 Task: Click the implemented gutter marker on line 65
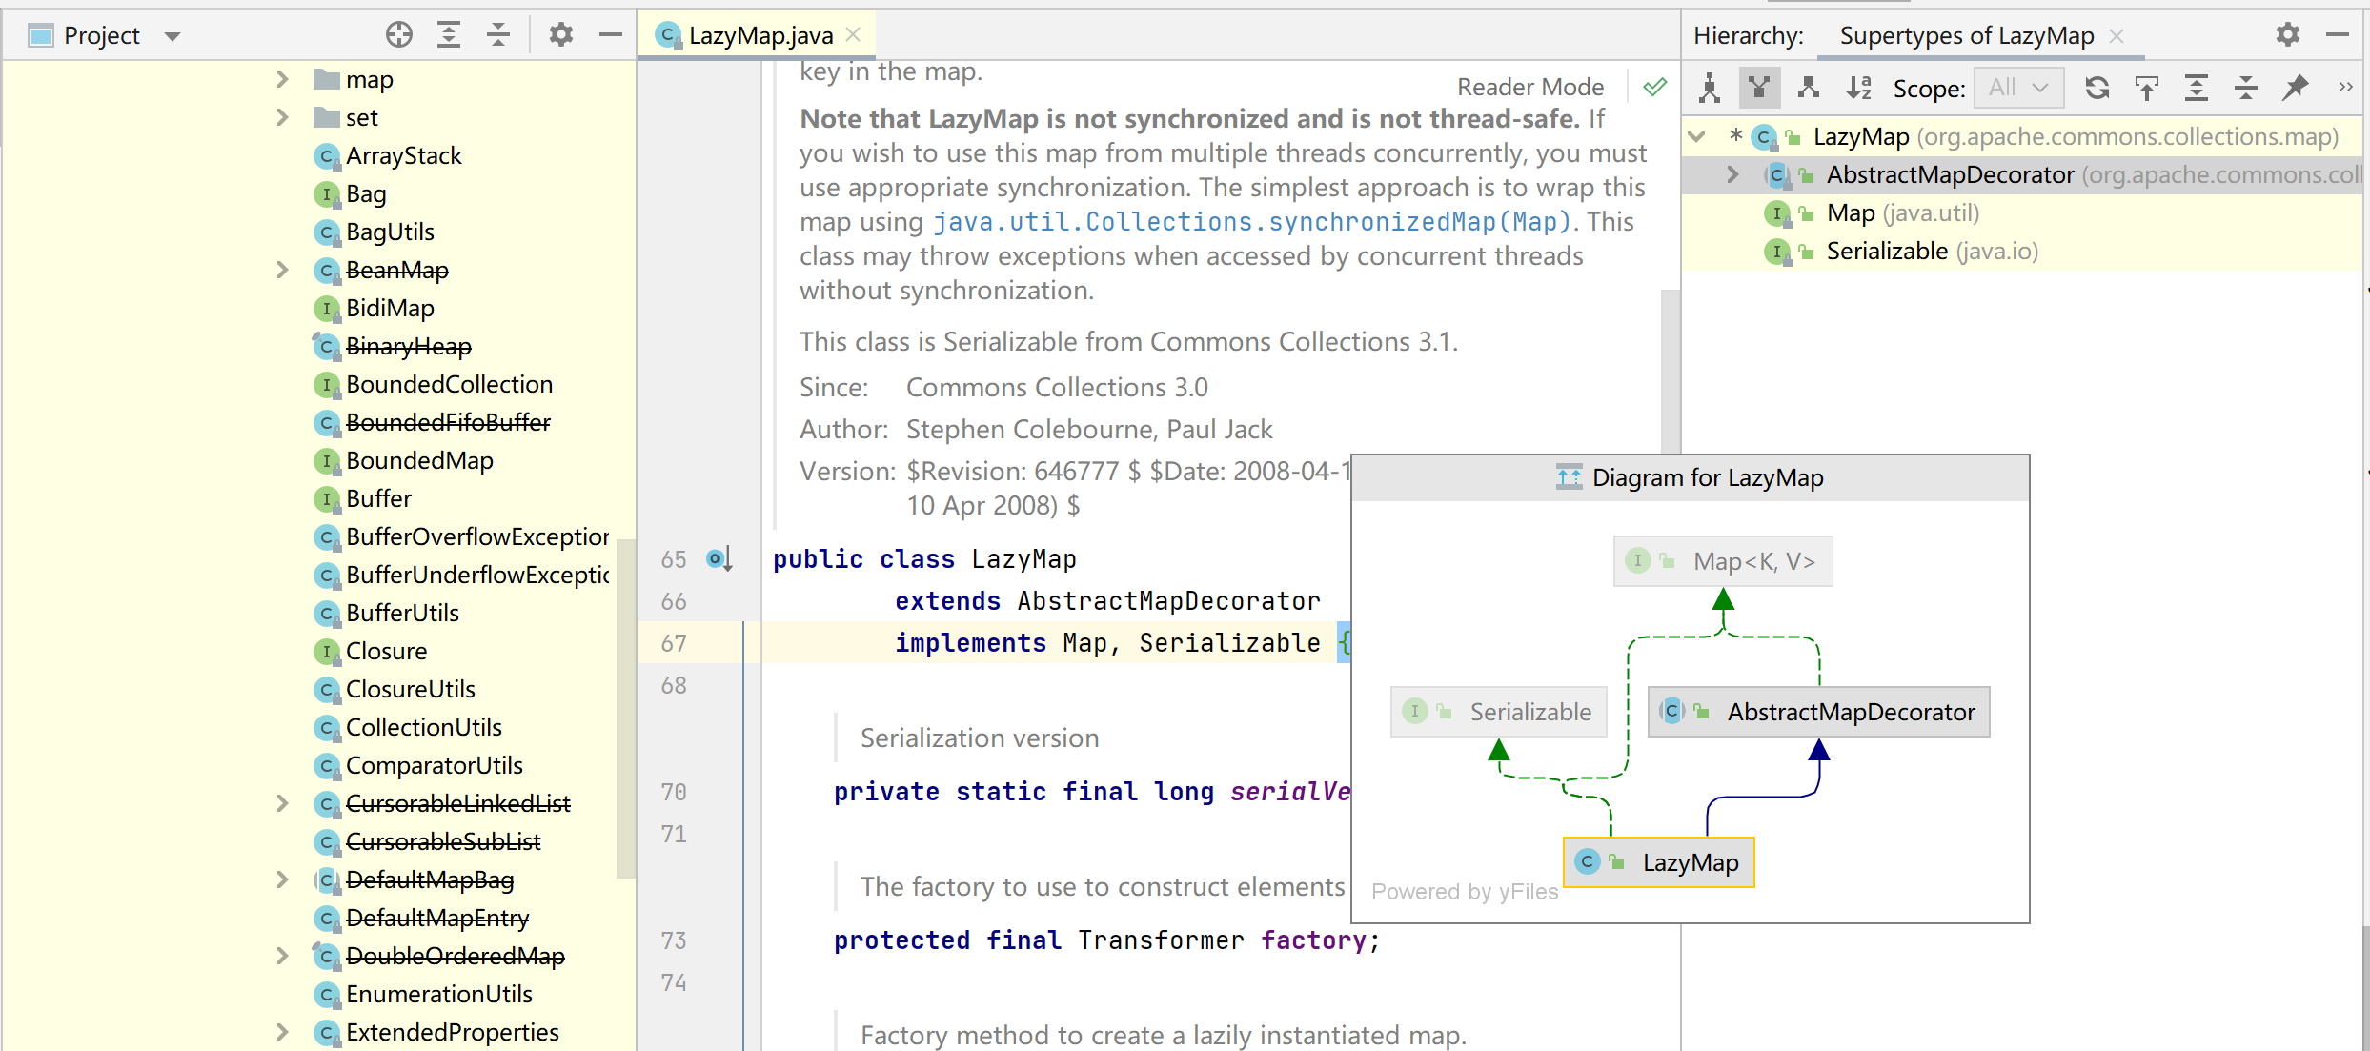tap(719, 559)
